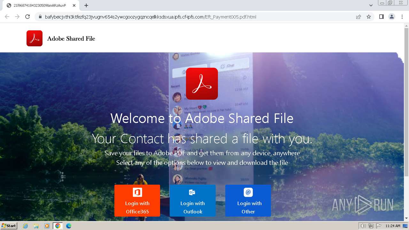Click the Chrome icon in the taskbar
The height and width of the screenshot is (230, 409).
pyautogui.click(x=58, y=226)
